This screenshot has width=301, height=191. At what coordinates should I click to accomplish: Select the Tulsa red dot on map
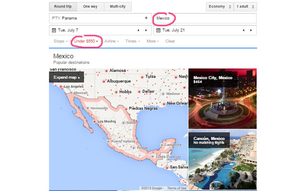pyautogui.click(x=142, y=77)
